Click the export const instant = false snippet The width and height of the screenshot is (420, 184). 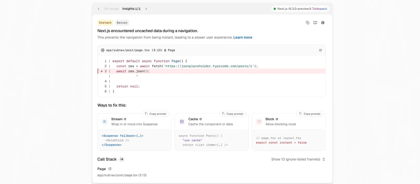tap(281, 143)
